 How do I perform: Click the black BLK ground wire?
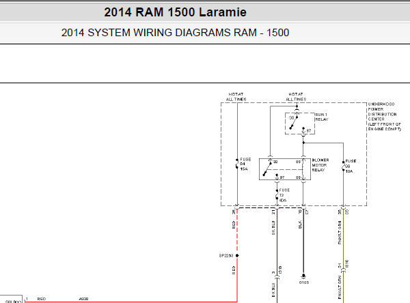(303, 242)
